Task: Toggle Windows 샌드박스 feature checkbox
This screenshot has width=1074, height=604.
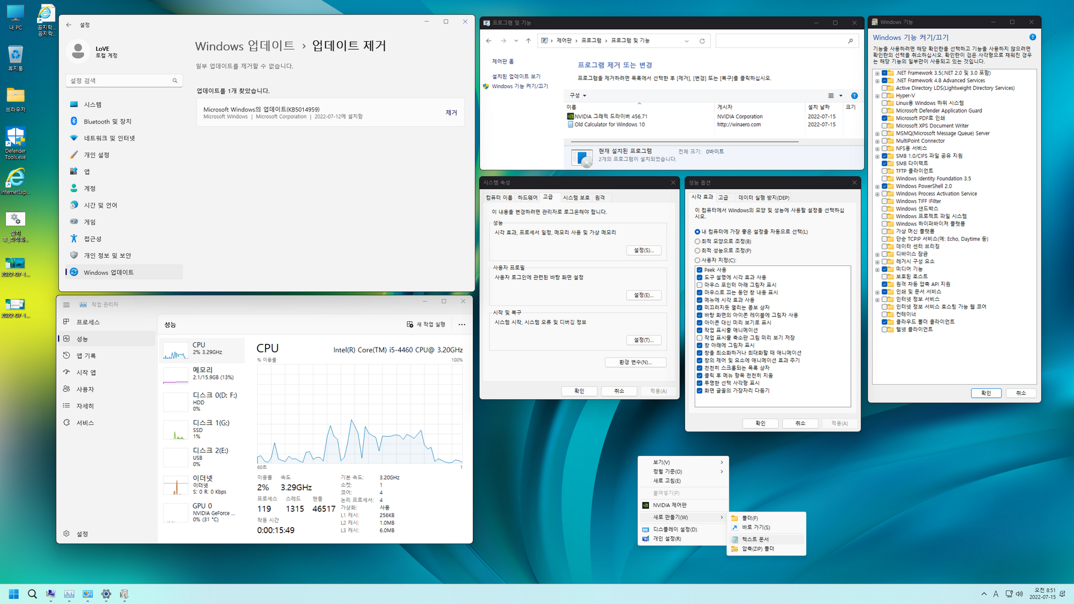Action: click(x=884, y=209)
